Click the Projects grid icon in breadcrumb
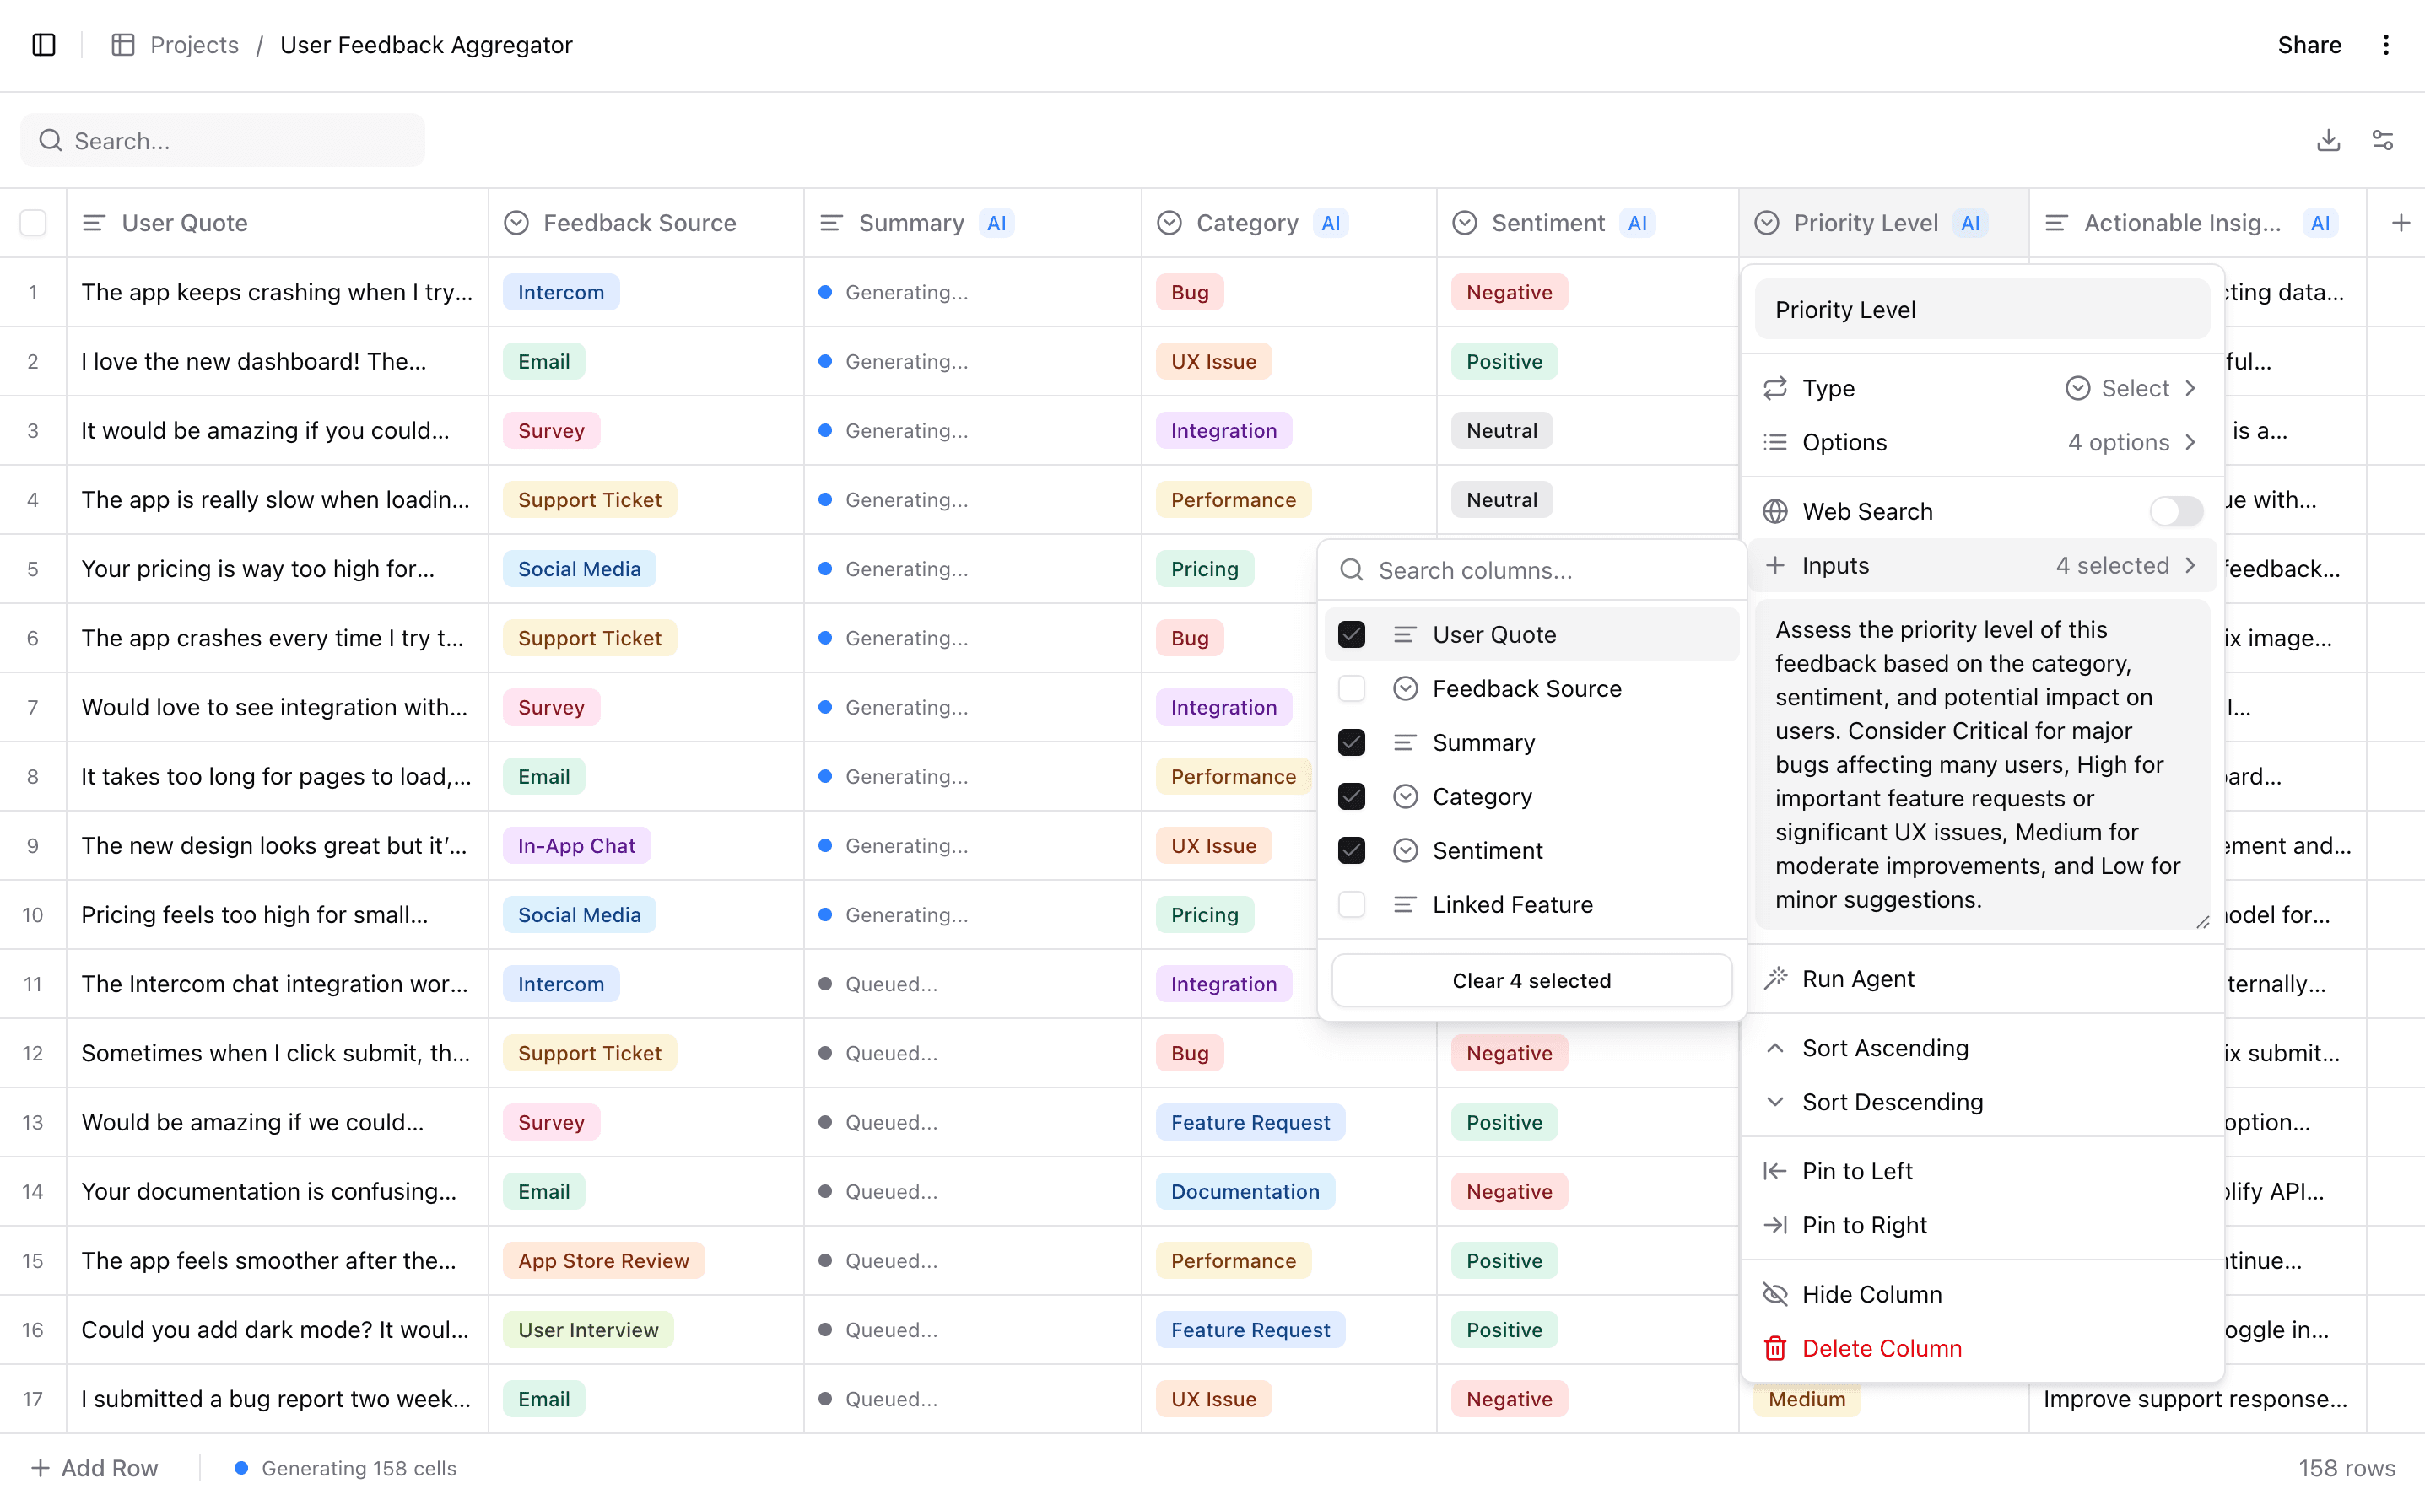 click(x=122, y=44)
